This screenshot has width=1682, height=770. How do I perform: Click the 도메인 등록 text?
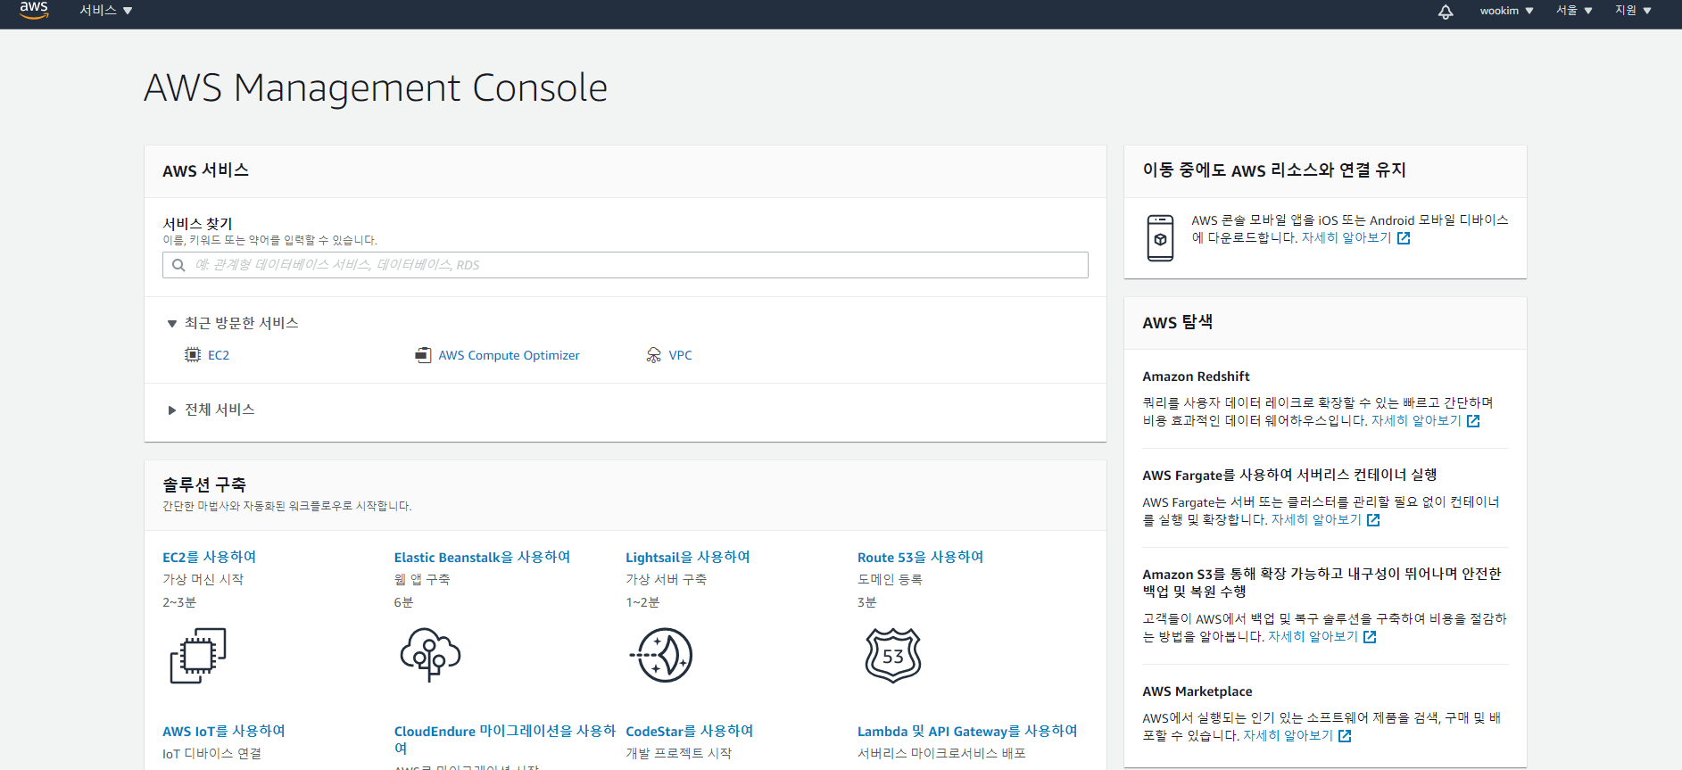[890, 580]
